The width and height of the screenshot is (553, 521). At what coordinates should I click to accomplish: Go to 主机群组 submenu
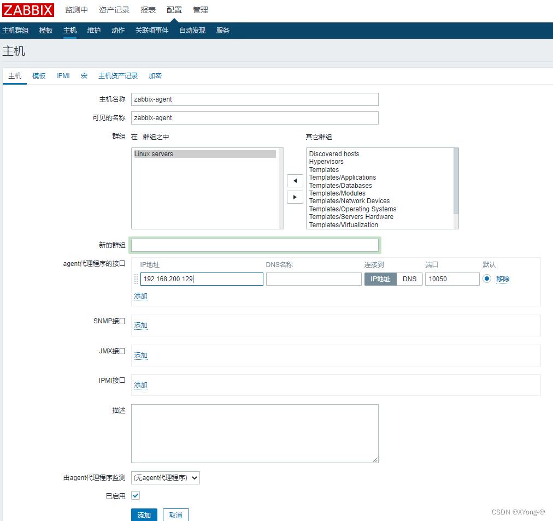pyautogui.click(x=15, y=31)
